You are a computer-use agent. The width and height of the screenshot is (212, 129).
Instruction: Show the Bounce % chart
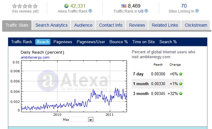click(x=119, y=42)
